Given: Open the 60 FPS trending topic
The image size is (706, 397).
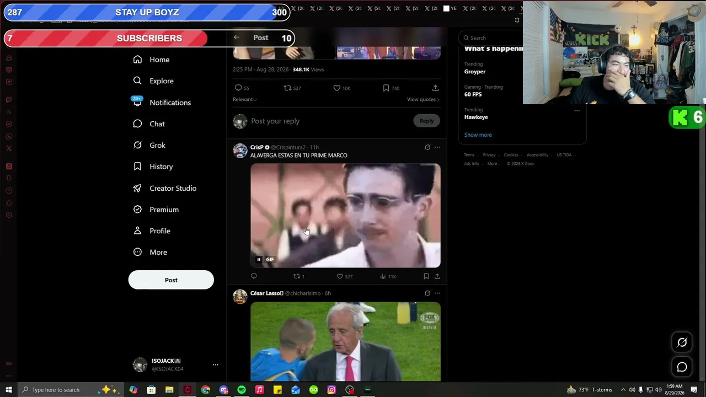Looking at the screenshot, I should [473, 94].
